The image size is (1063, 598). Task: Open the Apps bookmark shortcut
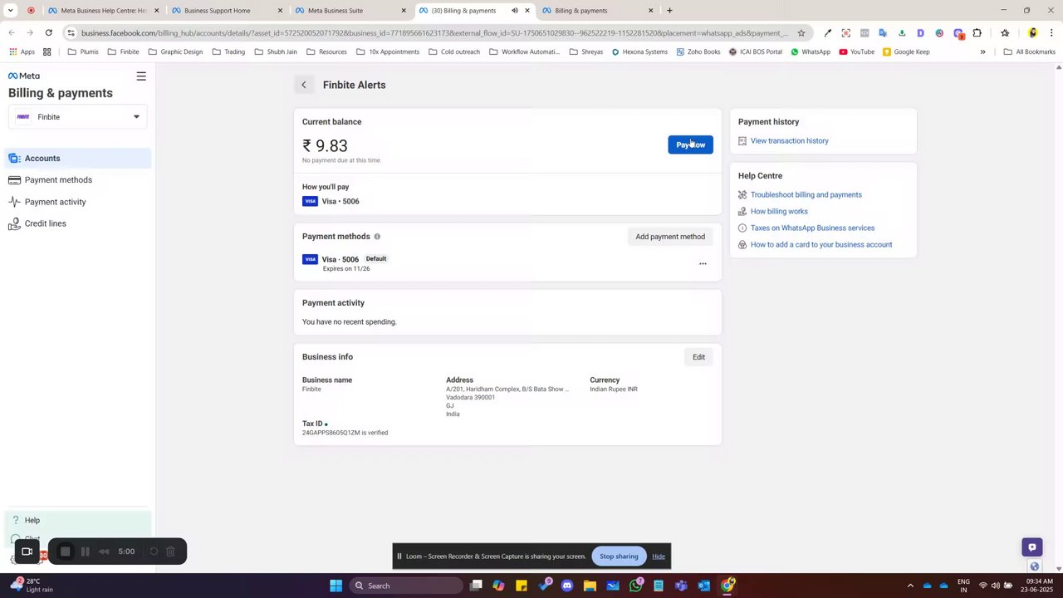22,51
